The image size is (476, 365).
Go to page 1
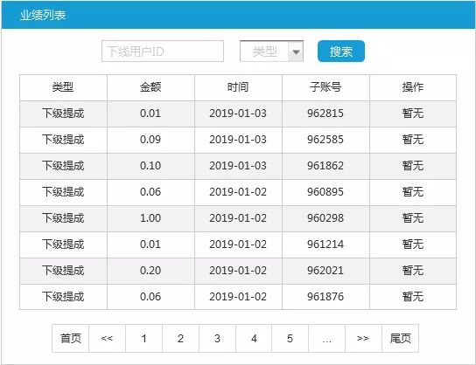pos(143,338)
